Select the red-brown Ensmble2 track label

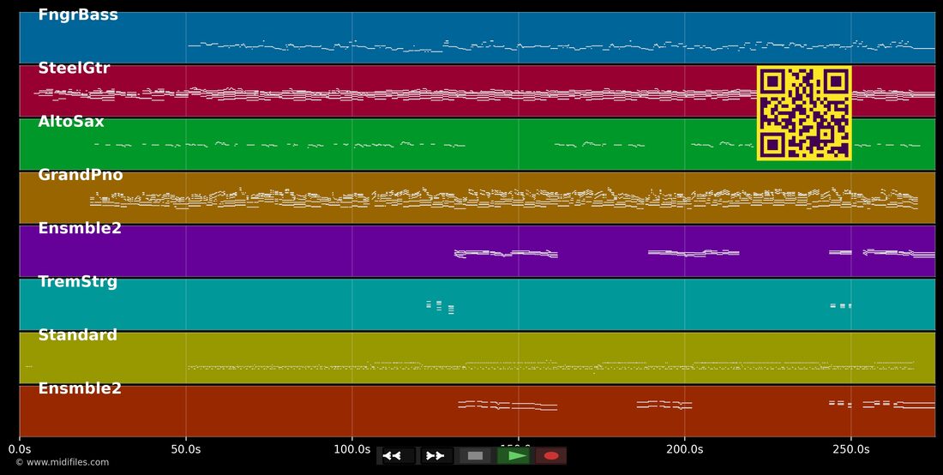pyautogui.click(x=80, y=388)
